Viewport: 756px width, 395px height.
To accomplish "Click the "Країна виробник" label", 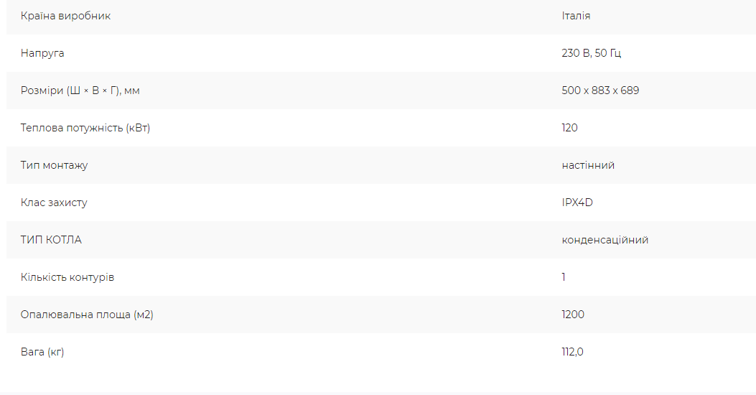I will coord(65,16).
